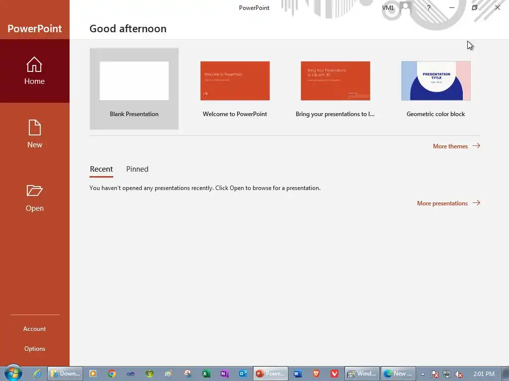Open the Windows Start menu
The height and width of the screenshot is (381, 509).
pos(13,373)
